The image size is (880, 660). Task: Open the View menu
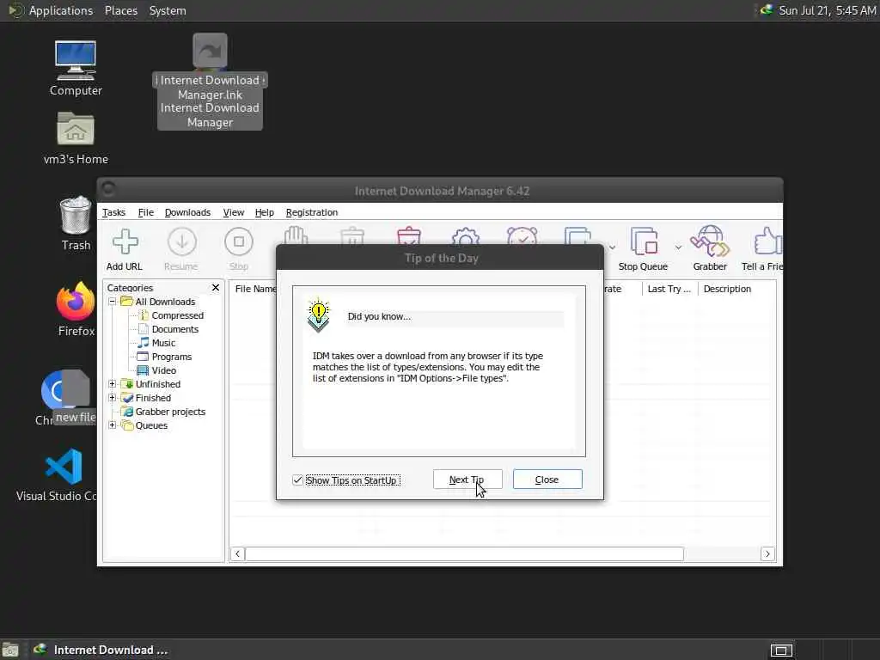[x=234, y=212]
